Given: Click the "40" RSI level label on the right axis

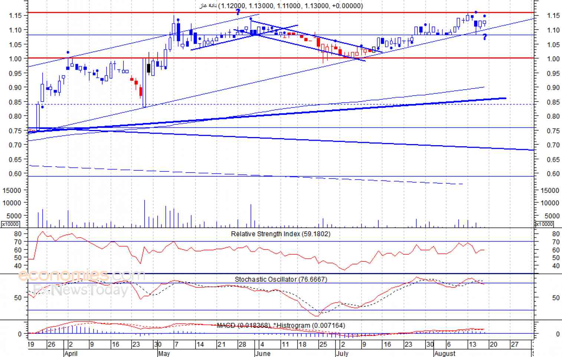Looking at the screenshot, I should click(556, 266).
